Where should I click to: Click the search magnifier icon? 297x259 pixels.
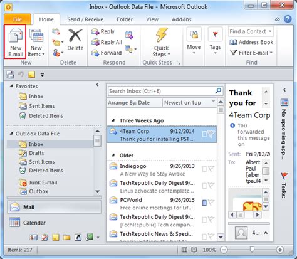218,91
